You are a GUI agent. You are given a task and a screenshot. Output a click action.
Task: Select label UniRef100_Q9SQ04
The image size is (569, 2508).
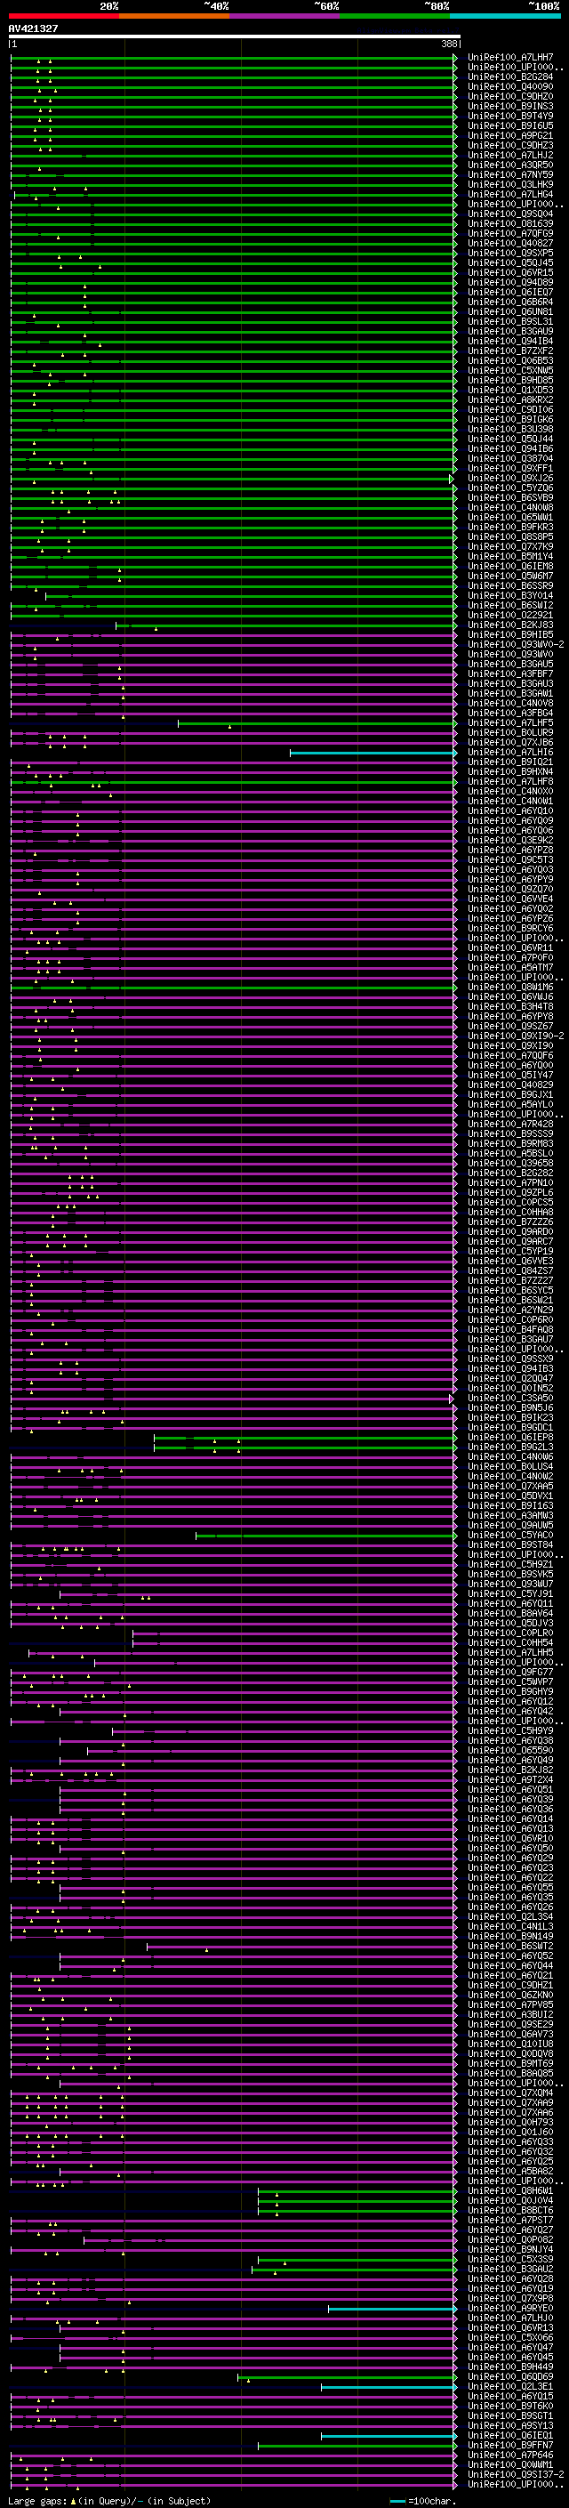click(510, 214)
